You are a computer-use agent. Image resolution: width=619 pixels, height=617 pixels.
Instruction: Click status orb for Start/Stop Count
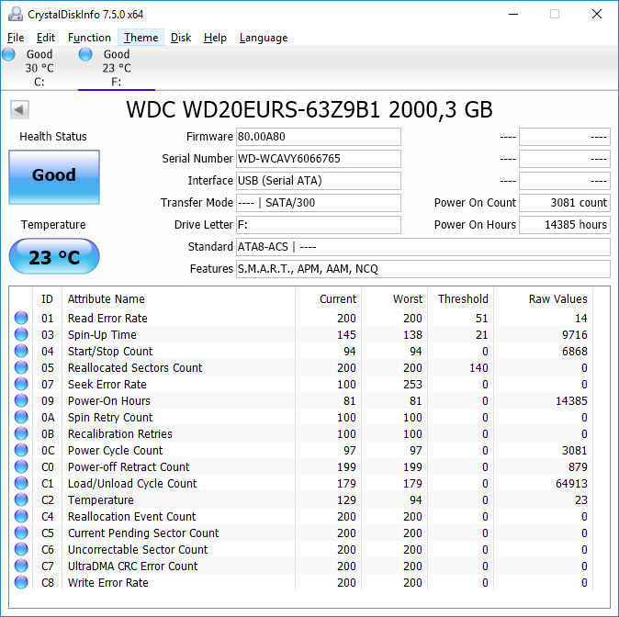[x=21, y=351]
